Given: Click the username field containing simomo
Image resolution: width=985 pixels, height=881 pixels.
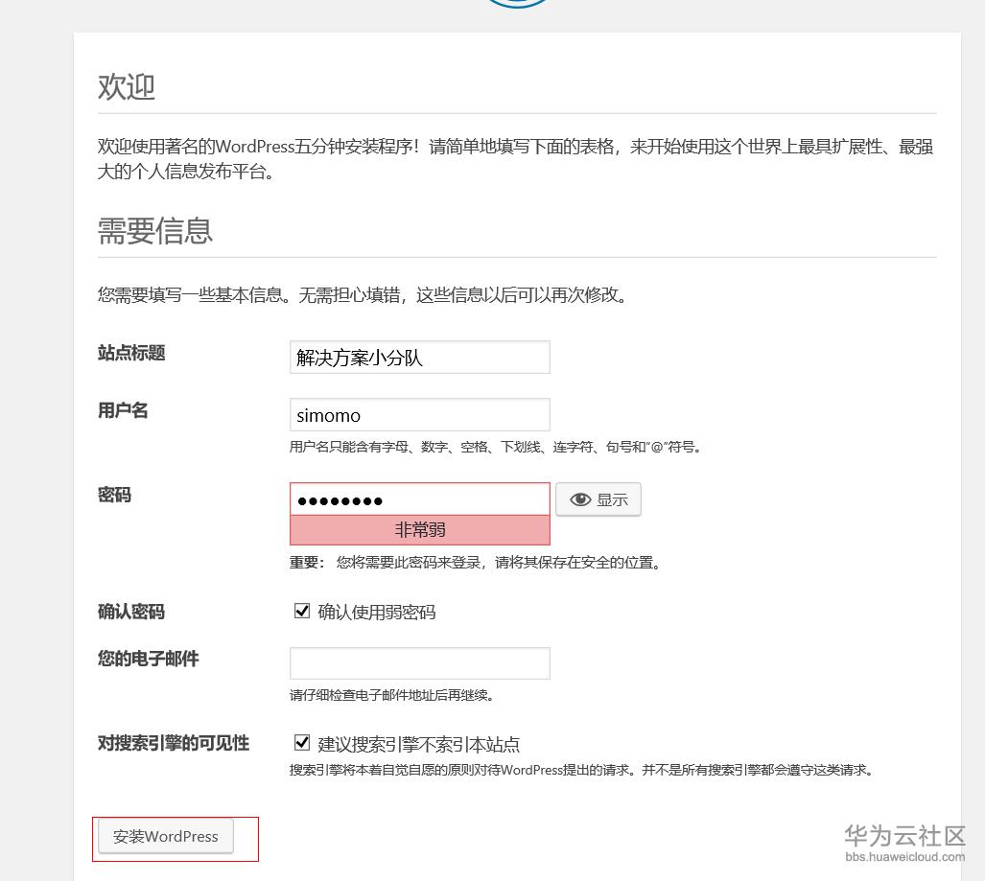Looking at the screenshot, I should (419, 415).
